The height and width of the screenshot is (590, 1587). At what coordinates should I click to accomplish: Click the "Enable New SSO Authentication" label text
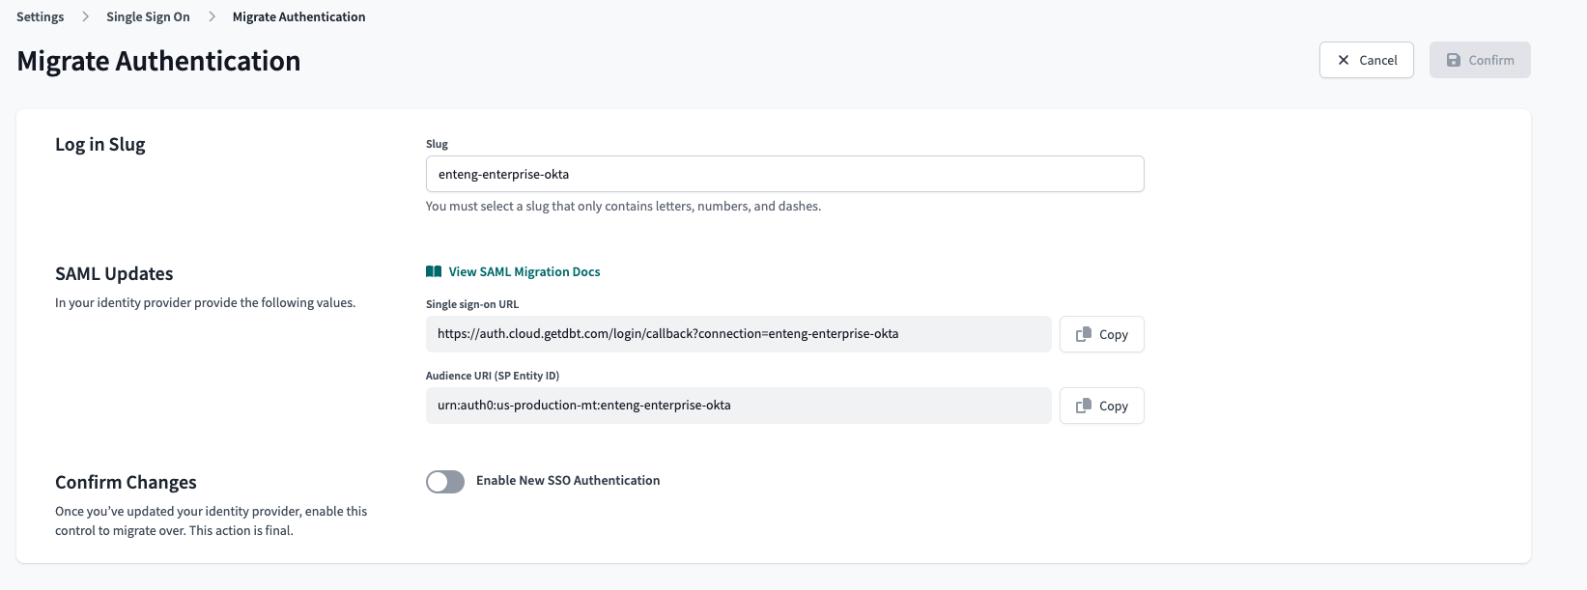[568, 481]
